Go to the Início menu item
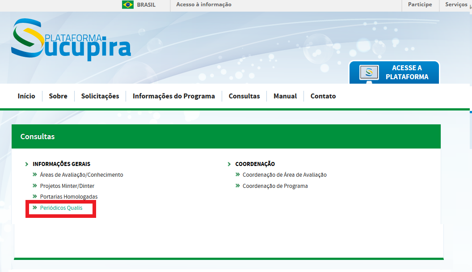The width and height of the screenshot is (472, 272). click(26, 96)
